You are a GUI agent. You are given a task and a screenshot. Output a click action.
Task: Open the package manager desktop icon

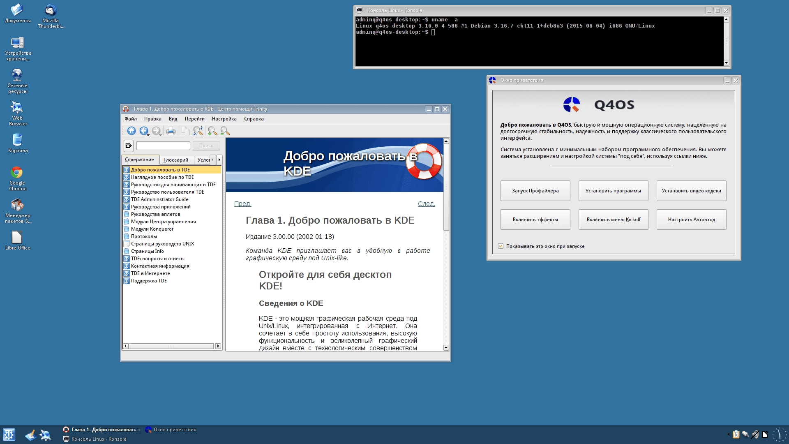(x=18, y=211)
